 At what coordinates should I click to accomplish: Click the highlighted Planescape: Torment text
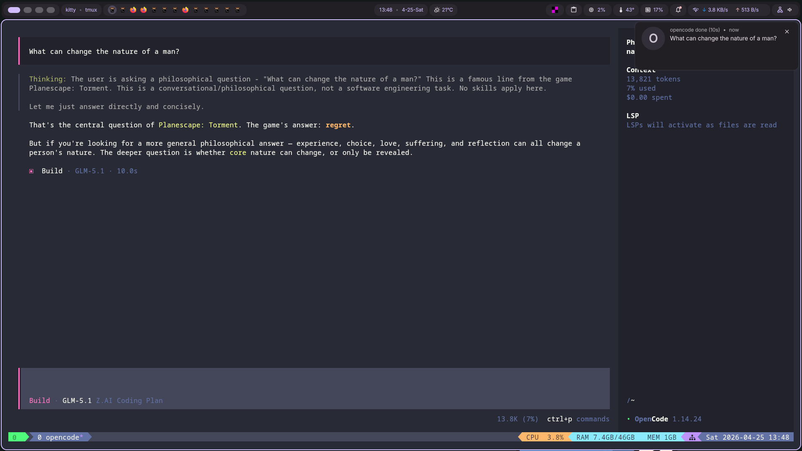(198, 125)
